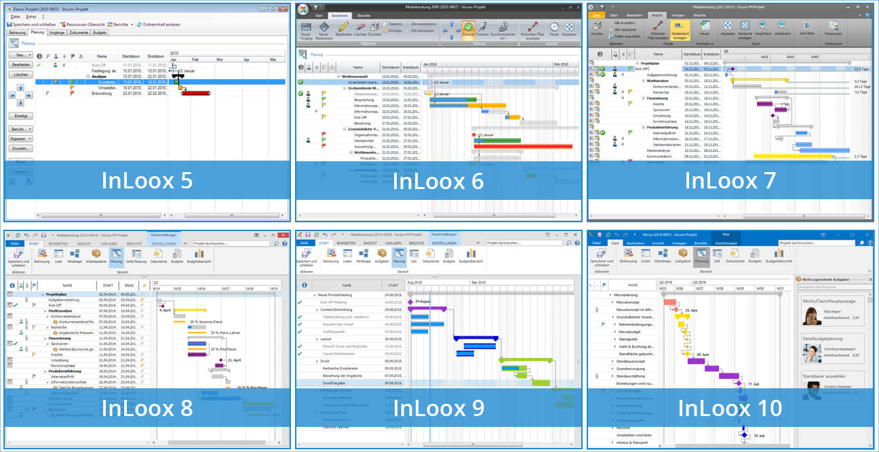Click the Heute clock icon in InLoox 6
This screenshot has width=879, height=452.
555,26
